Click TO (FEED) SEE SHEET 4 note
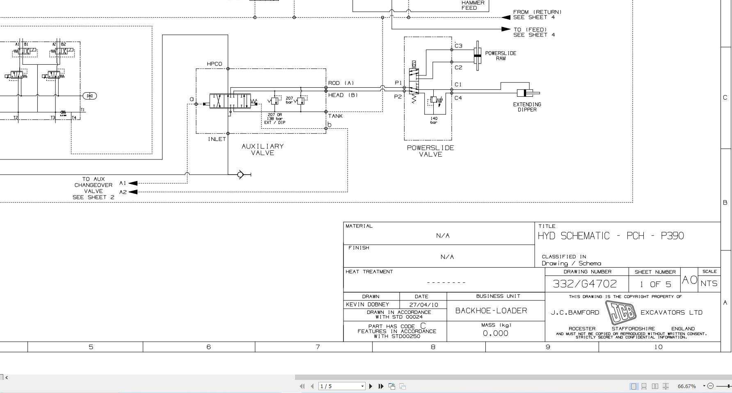The height and width of the screenshot is (393, 732). click(x=534, y=32)
